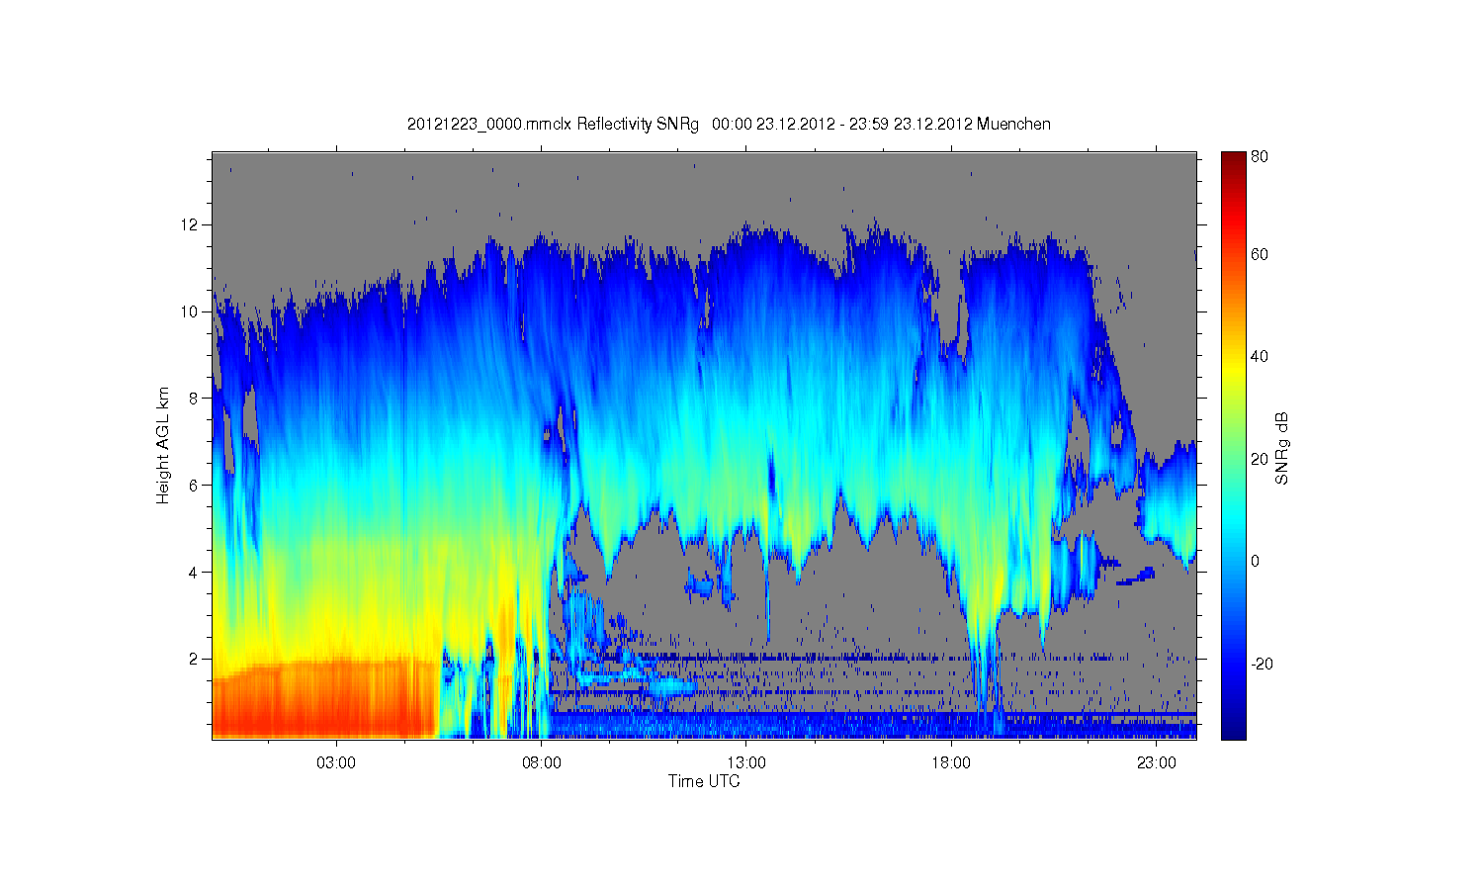Click the dark red top of the colorbar
The height and width of the screenshot is (890, 1483).
[1233, 163]
